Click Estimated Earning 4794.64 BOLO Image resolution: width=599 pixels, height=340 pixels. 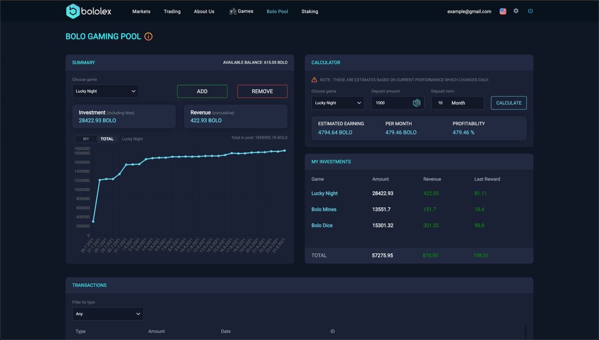pyautogui.click(x=335, y=132)
